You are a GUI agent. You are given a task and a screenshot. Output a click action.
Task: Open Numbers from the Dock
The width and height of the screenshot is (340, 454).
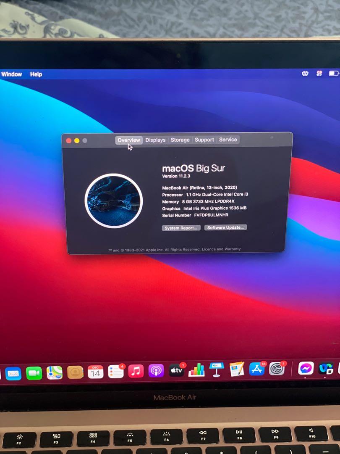pyautogui.click(x=196, y=370)
